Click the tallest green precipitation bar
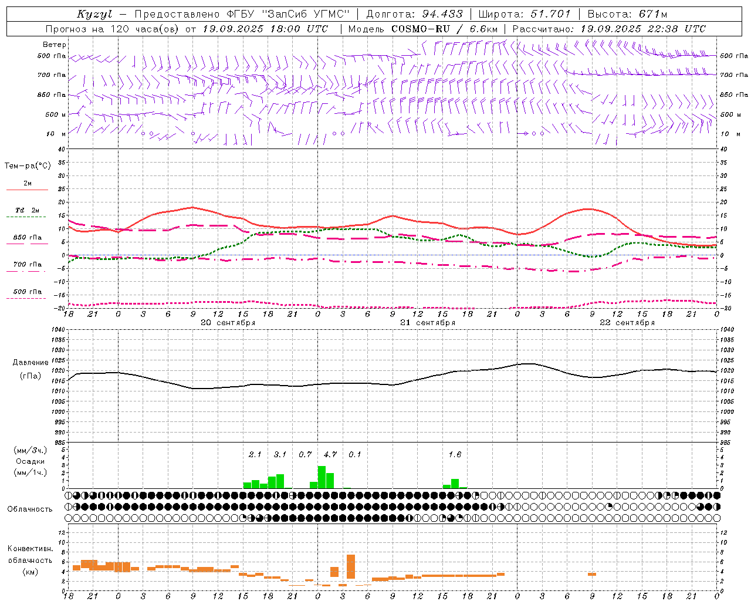The height and width of the screenshot is (601, 751). (x=322, y=477)
